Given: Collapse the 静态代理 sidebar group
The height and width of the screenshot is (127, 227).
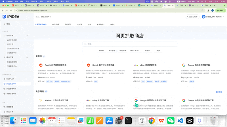Looking at the screenshot, I should (27, 57).
